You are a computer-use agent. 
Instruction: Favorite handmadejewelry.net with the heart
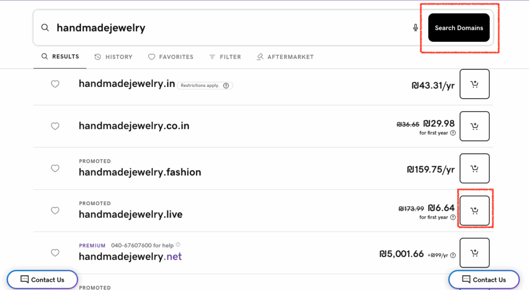tap(55, 253)
